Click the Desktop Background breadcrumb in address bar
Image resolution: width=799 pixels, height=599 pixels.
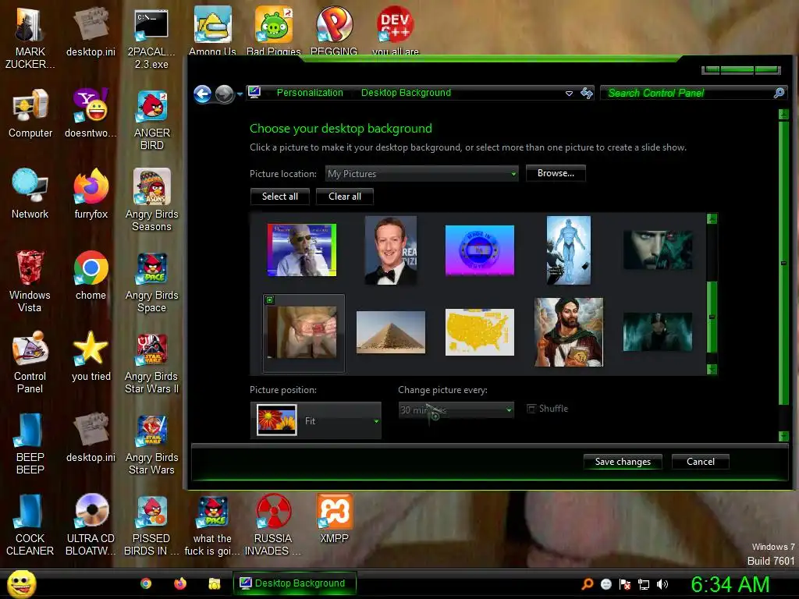[406, 93]
